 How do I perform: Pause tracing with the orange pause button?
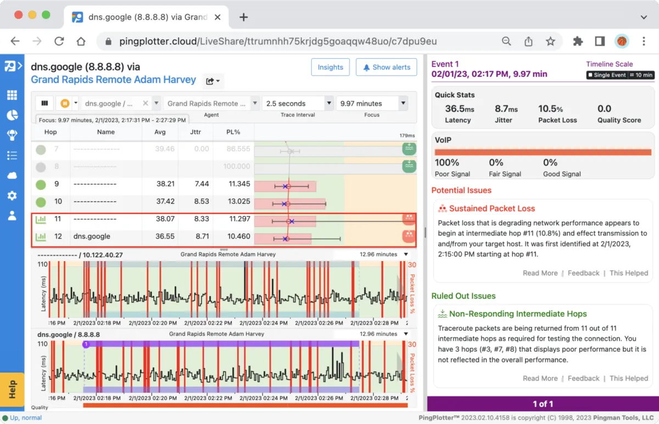[x=65, y=103]
